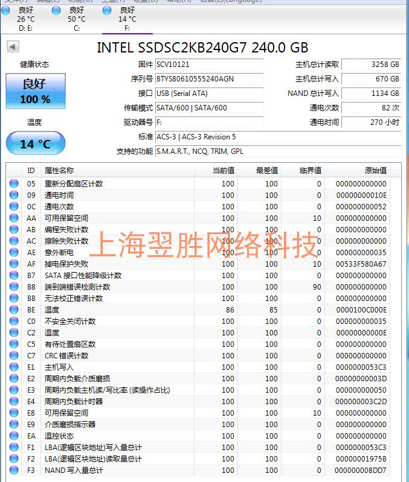
Task: Click status orb for attribute C0
Action: pyautogui.click(x=14, y=321)
